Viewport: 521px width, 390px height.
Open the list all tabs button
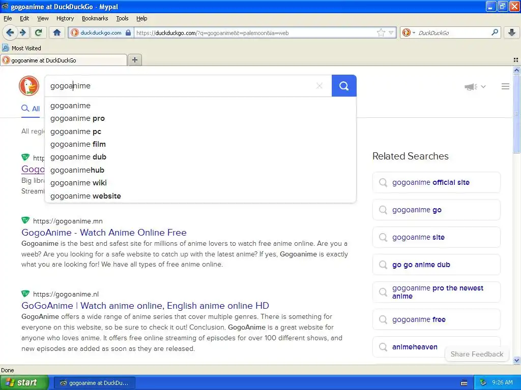tap(516, 60)
